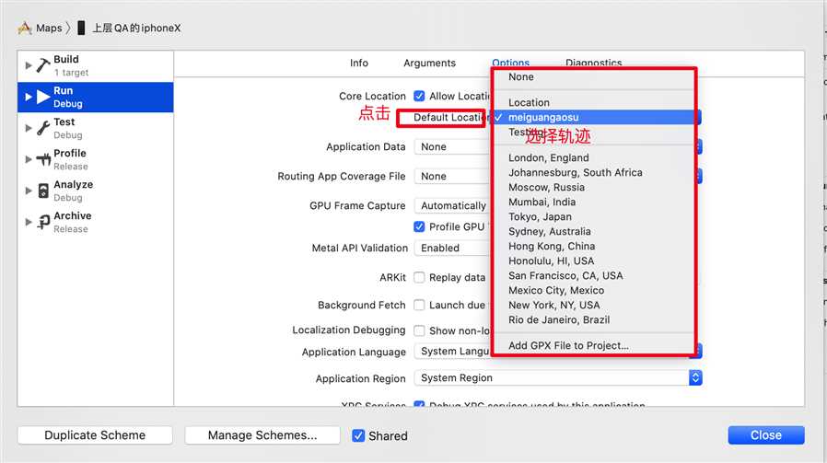Select the Test Debug scheme action
This screenshot has height=463, width=827.
(96, 128)
